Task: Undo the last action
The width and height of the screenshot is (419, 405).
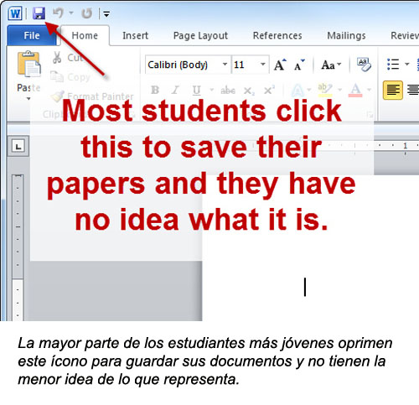Action: click(58, 13)
